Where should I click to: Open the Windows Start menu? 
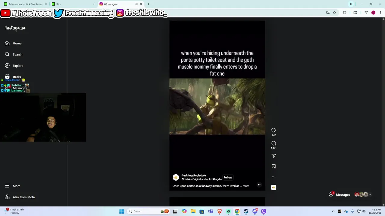122,211
